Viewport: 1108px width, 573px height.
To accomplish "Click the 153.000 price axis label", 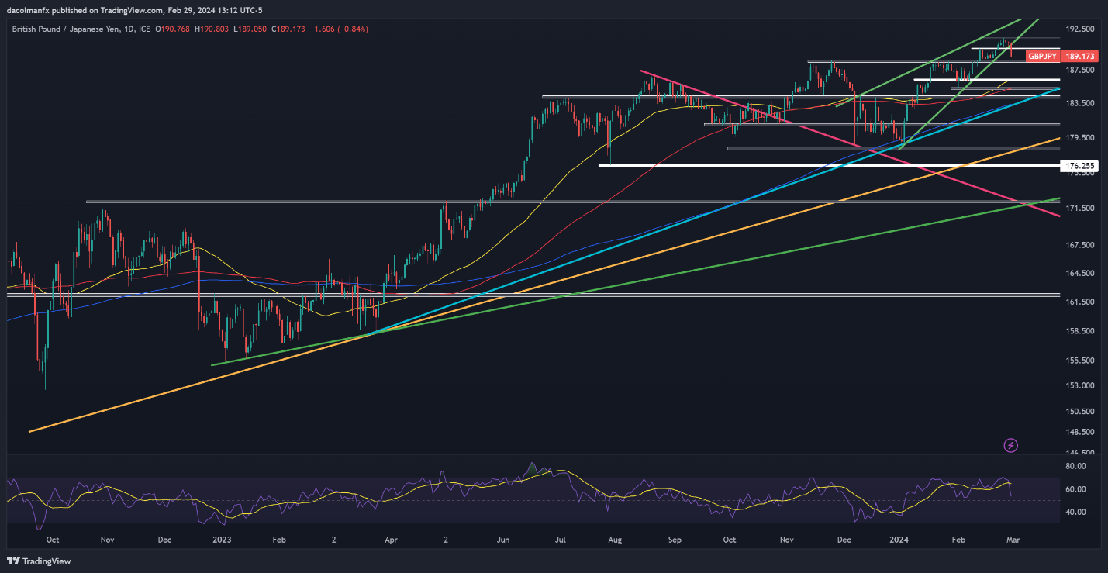I will [x=1080, y=385].
